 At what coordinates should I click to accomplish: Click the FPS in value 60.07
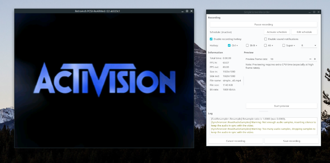tap(226, 63)
